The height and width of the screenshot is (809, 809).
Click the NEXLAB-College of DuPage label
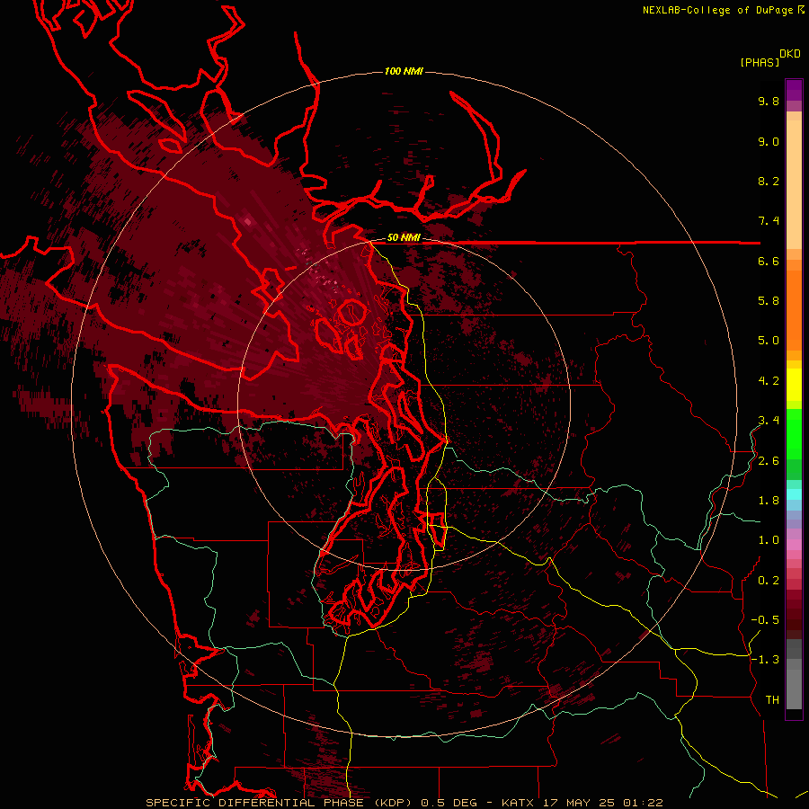point(717,10)
